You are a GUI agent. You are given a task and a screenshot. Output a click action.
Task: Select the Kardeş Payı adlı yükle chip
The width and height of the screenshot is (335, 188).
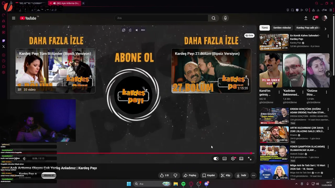coord(308,28)
